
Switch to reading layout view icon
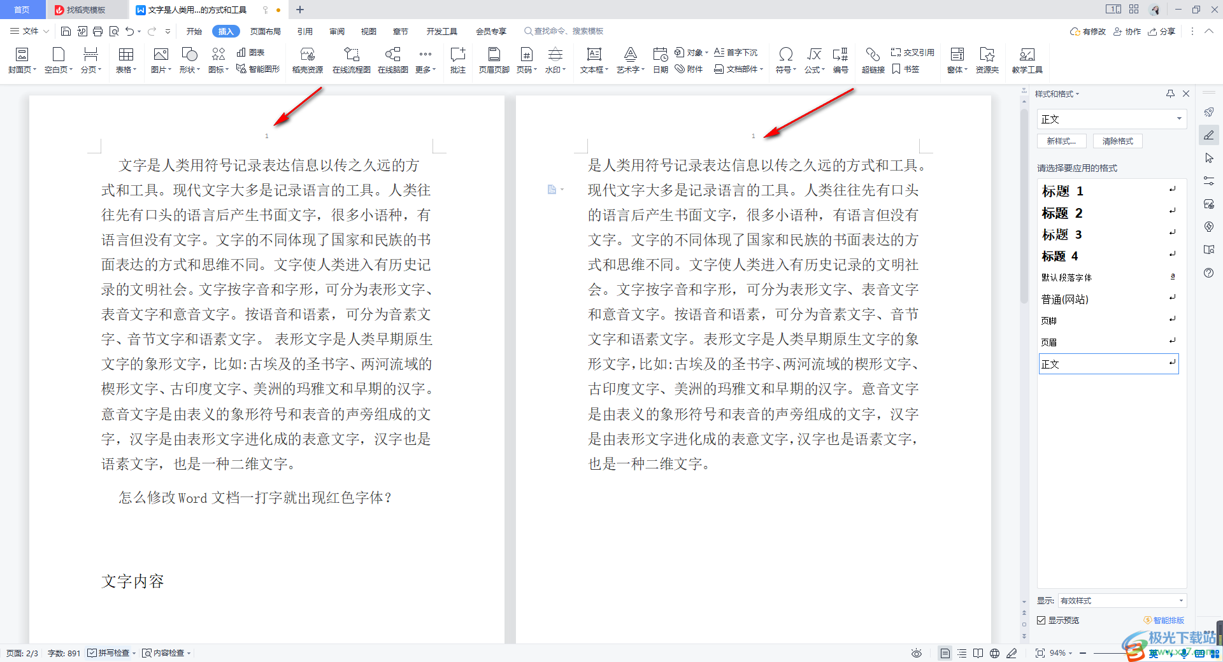point(978,653)
